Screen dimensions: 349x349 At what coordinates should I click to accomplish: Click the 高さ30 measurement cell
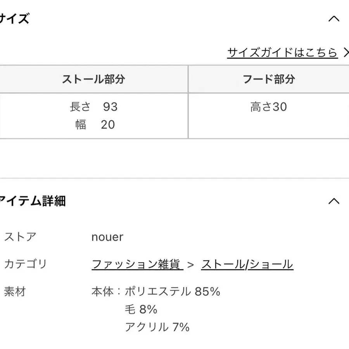269,107
